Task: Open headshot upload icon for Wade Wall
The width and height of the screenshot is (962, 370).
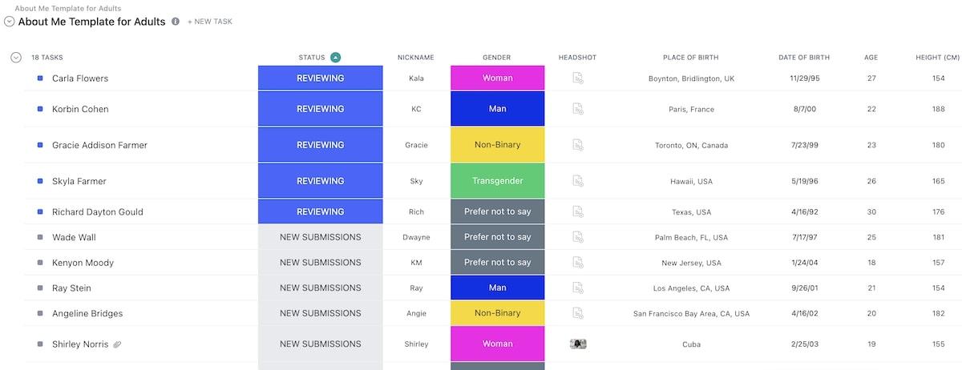Action: (578, 237)
